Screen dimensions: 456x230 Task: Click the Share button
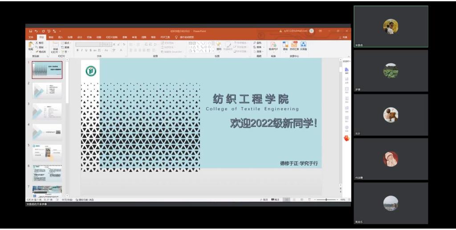343,37
